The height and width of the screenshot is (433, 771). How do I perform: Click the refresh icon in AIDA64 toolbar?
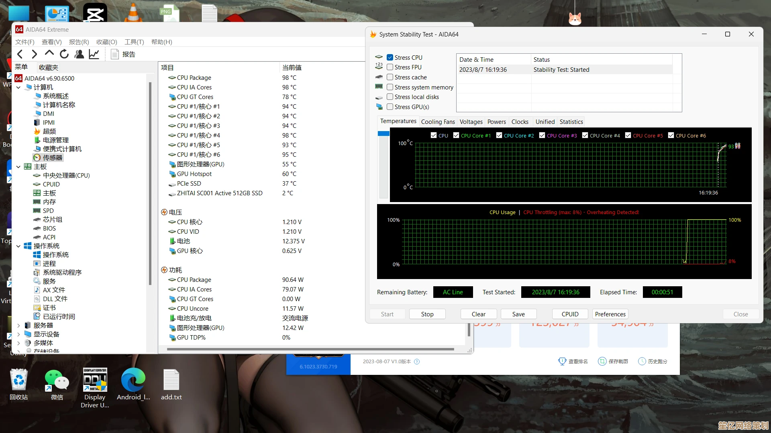coord(64,54)
